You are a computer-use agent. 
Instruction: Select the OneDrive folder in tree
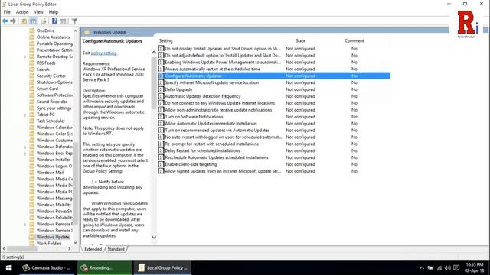(x=45, y=31)
